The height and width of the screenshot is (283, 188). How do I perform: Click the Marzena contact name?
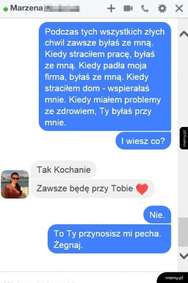pyautogui.click(x=27, y=8)
